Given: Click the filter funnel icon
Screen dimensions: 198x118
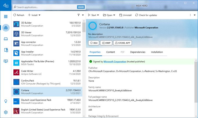Looking at the screenshot, I should click(79, 15).
